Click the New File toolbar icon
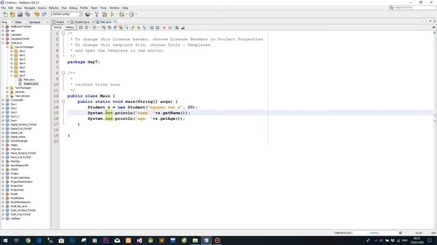This screenshot has width=437, height=245. (x=5, y=14)
